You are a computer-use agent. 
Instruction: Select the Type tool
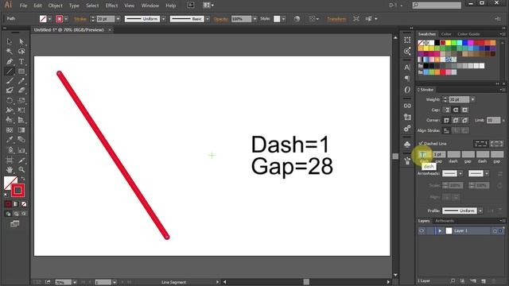click(21, 61)
